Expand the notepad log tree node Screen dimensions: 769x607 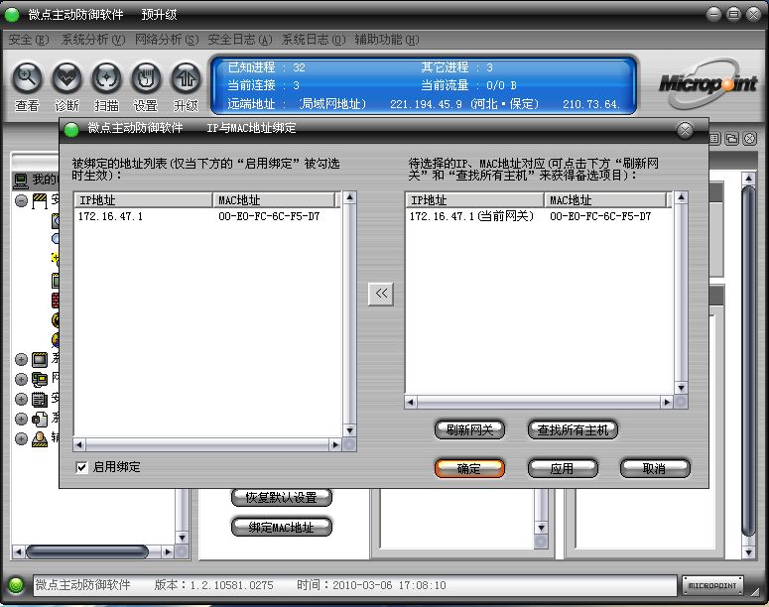(x=21, y=399)
